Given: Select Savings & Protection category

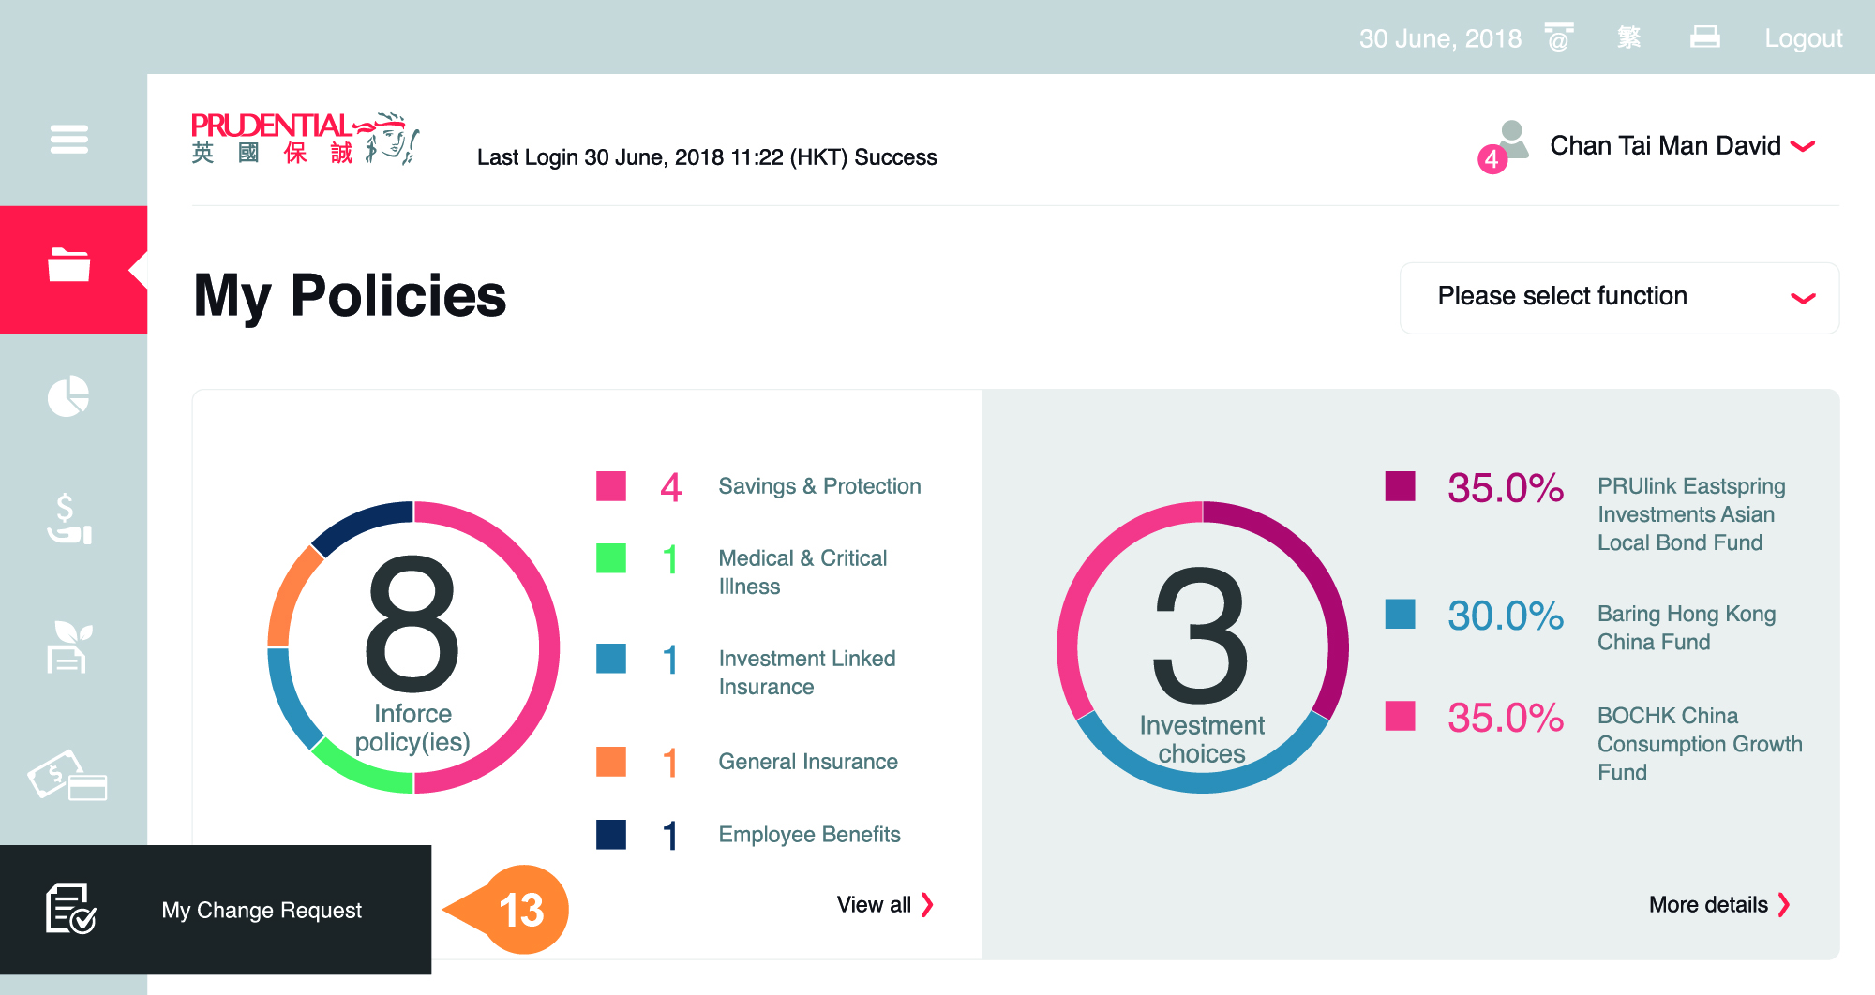Looking at the screenshot, I should pos(819,486).
